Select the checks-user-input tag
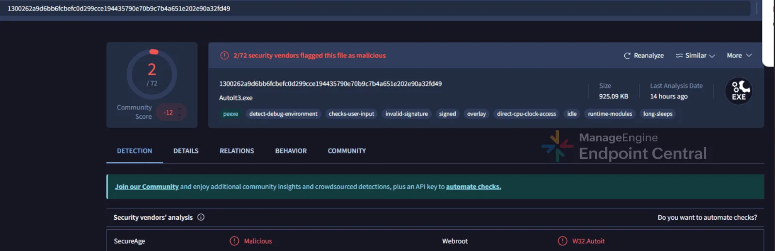 point(352,114)
